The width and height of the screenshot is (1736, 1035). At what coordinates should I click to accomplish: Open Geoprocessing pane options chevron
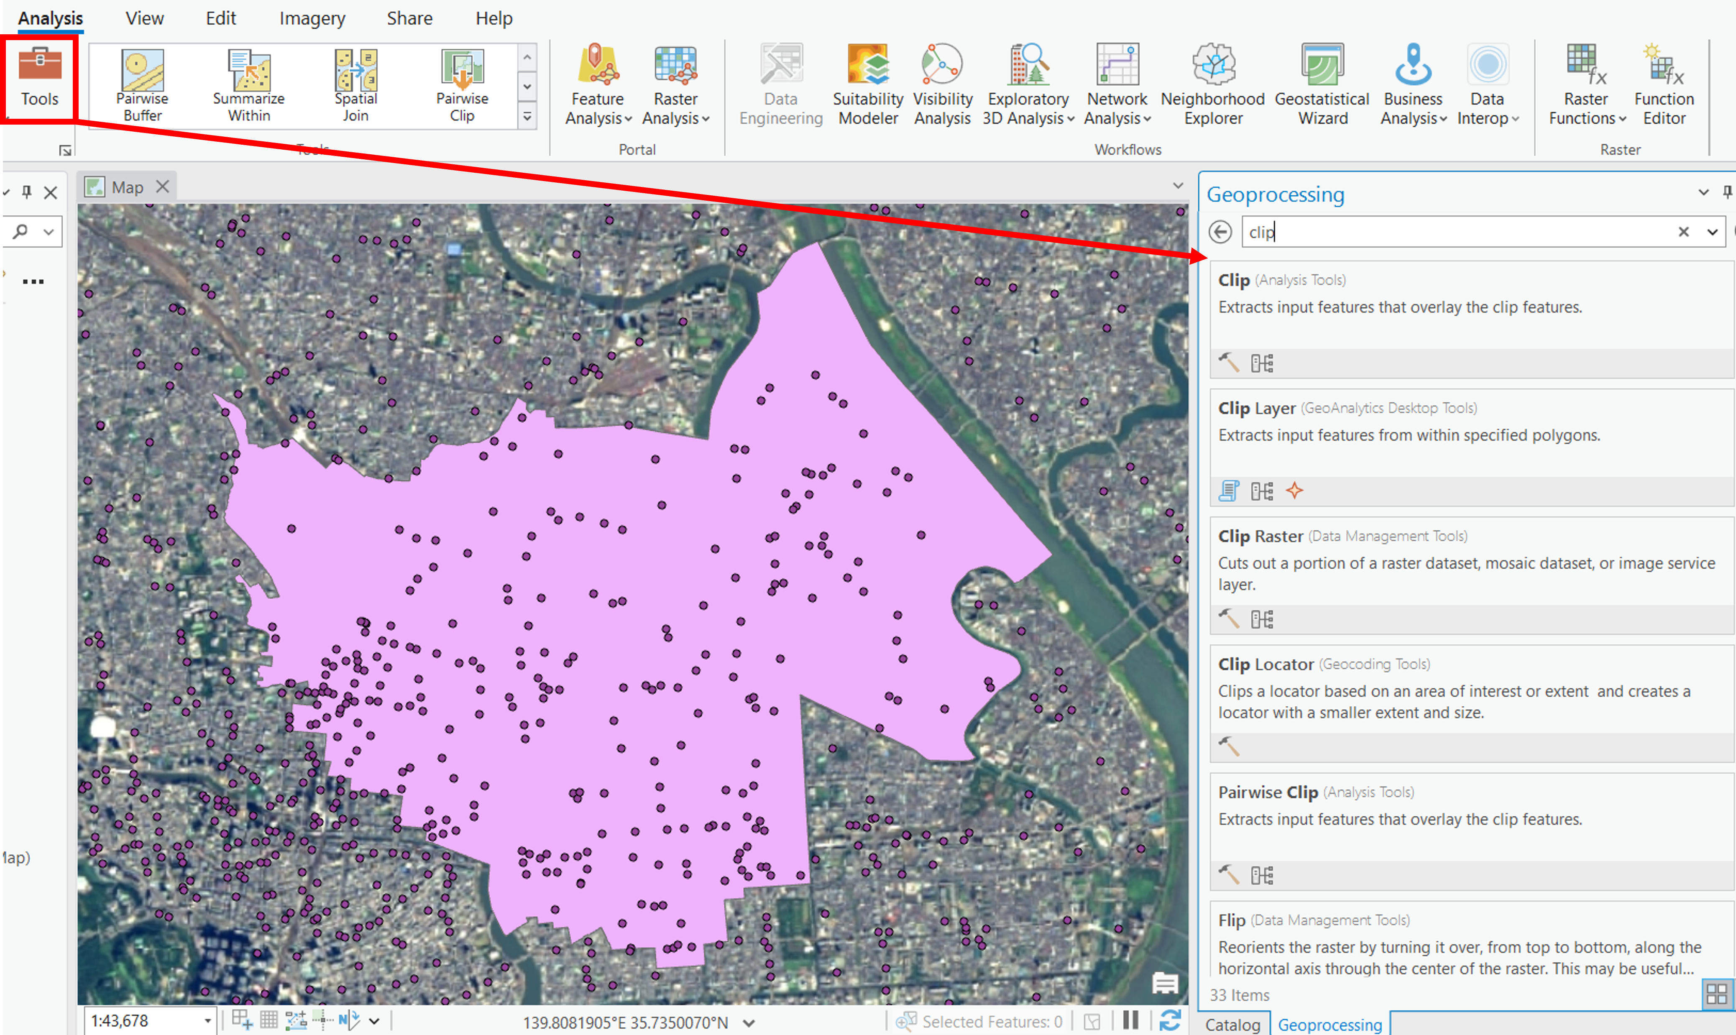1703,192
